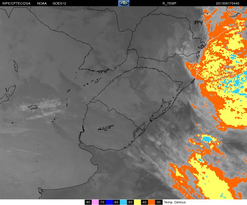Click the Temp. Celsius legend label
The image size is (247, 205).
[175, 202]
